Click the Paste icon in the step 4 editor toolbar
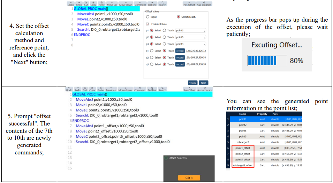Viewport: 333px width, 183px height. (101, 3)
